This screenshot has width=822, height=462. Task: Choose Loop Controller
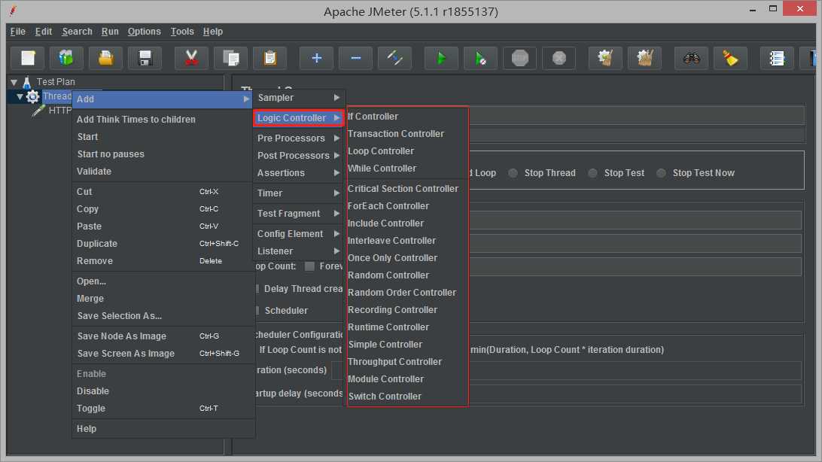[407, 150]
